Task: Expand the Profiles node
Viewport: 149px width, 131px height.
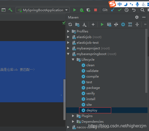Action: (x=68, y=31)
